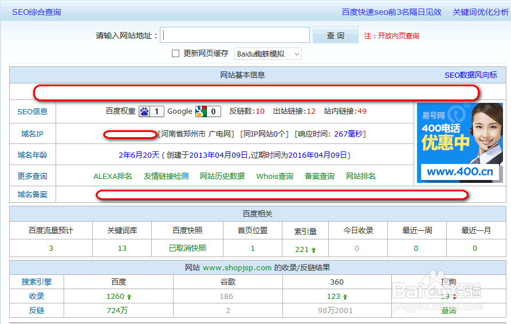Open the Baidu蜘蛛模拟 dropdown
This screenshot has height=324, width=511.
click(268, 54)
